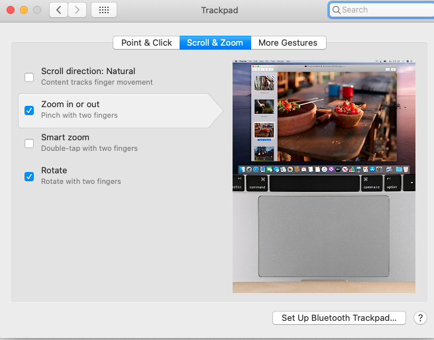Switch to the Point & Click tab

146,42
